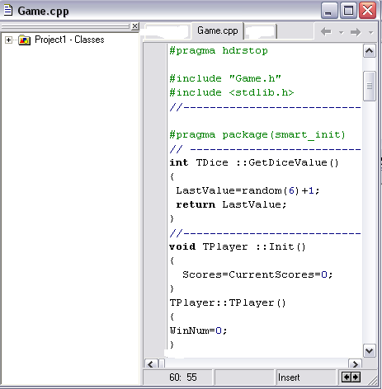Image resolution: width=382 pixels, height=389 pixels.
Task: Click the vertical scrollbar thumb
Action: tap(370, 86)
